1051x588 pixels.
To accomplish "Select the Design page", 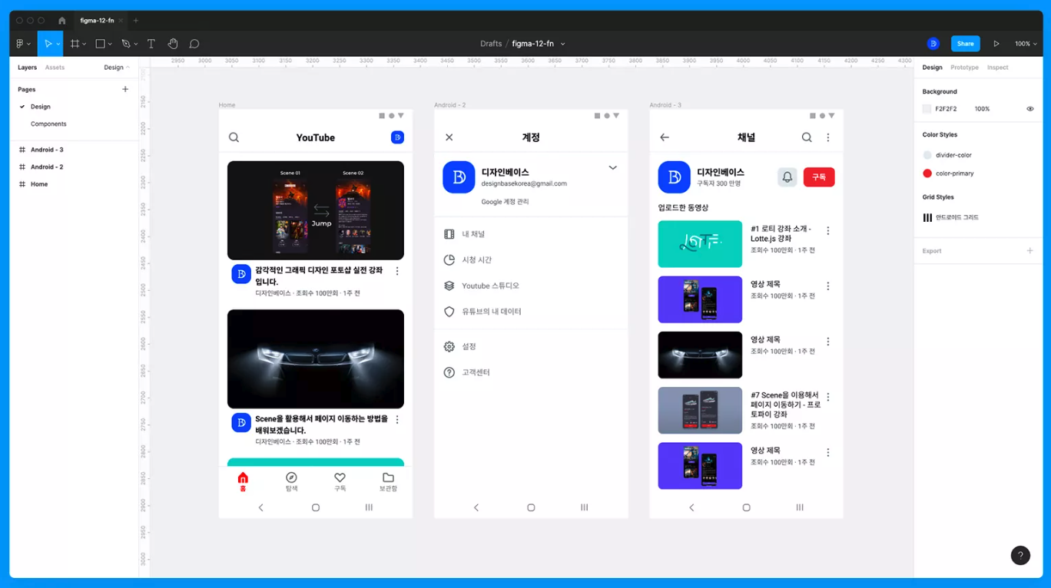I will (41, 107).
